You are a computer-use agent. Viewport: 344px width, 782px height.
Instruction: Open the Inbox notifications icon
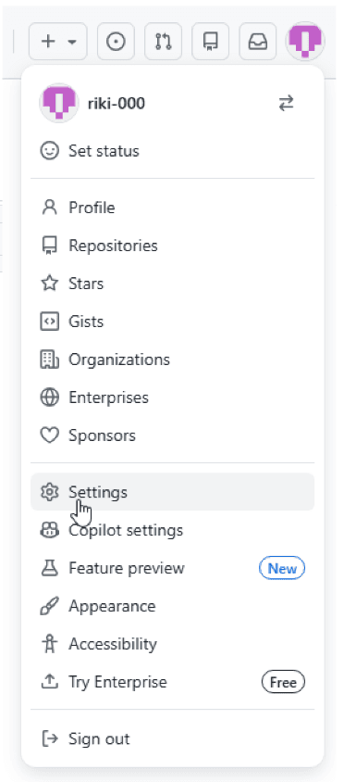pos(257,42)
